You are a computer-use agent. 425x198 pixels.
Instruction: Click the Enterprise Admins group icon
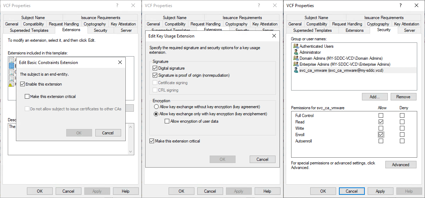point(296,64)
